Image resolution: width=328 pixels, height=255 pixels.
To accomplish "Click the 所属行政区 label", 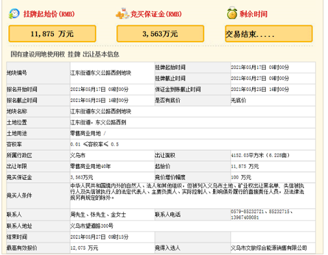I will pos(19,155).
